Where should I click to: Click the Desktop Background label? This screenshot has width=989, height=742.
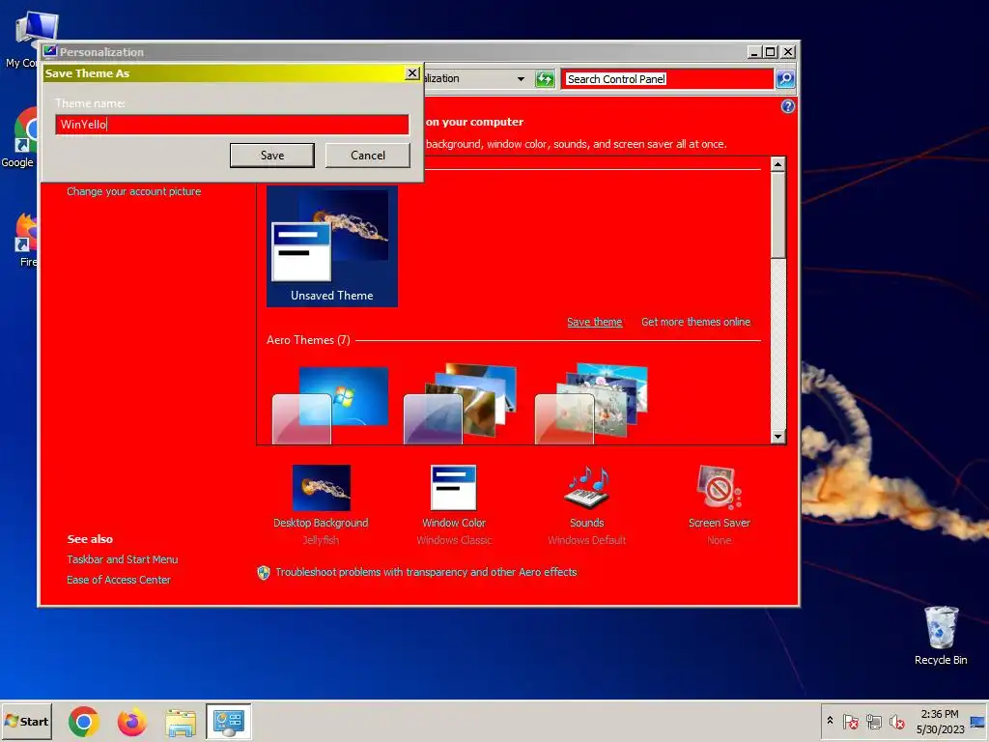(x=321, y=523)
